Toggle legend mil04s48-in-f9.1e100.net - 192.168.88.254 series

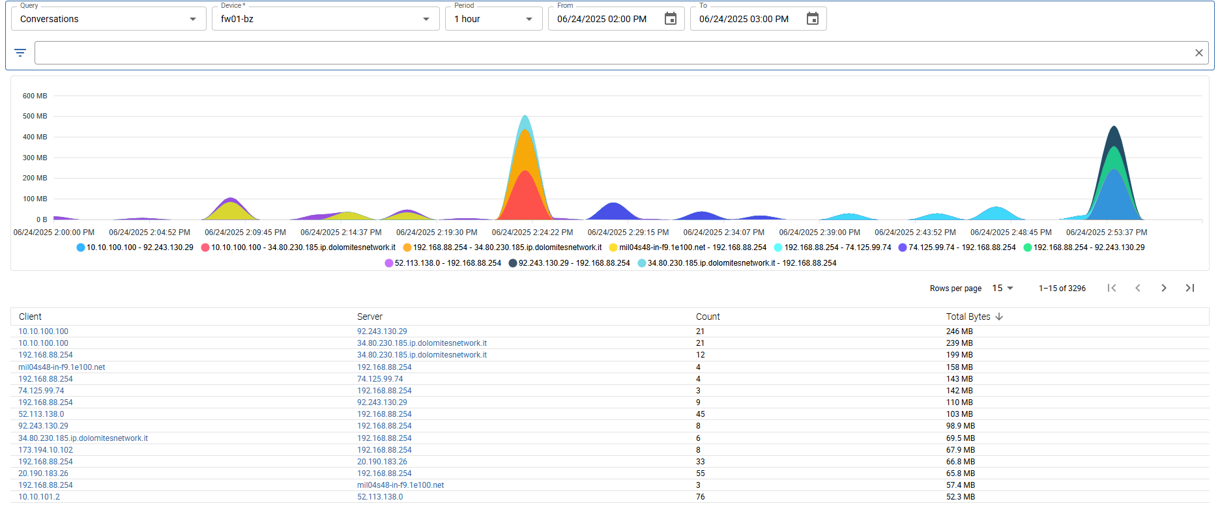(688, 247)
